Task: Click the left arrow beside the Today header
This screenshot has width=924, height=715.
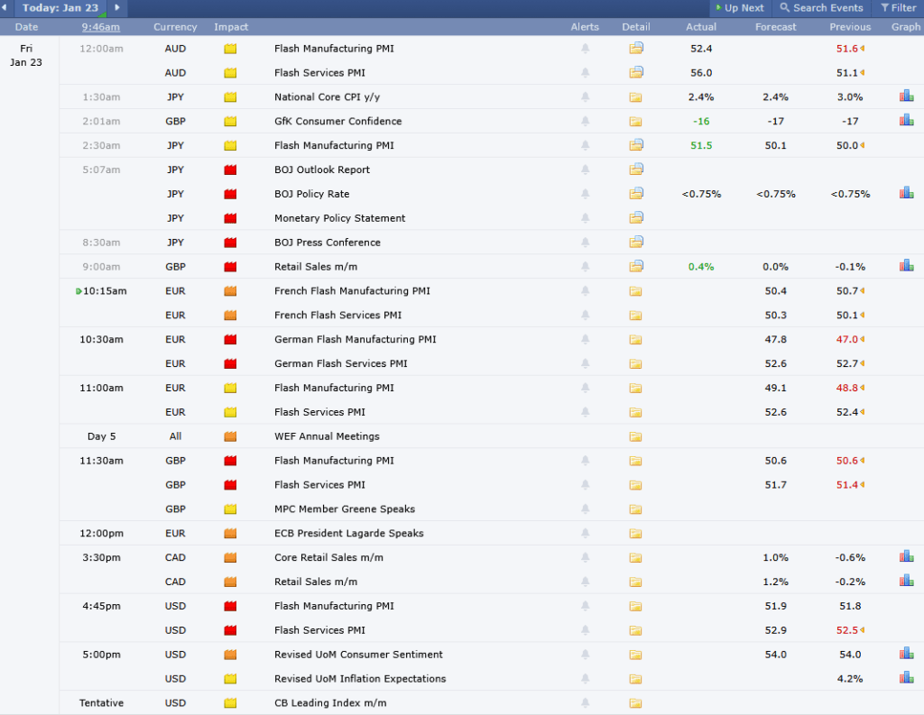Action: click(6, 7)
